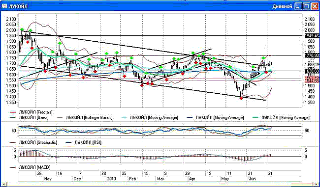The width and height of the screenshot is (320, 187).
Task: Click the 1 350 label on left price axis
Action: pyautogui.click(x=11, y=103)
